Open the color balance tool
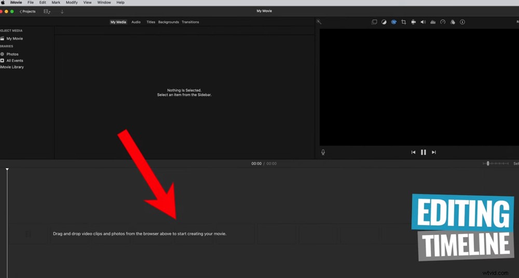 click(384, 22)
